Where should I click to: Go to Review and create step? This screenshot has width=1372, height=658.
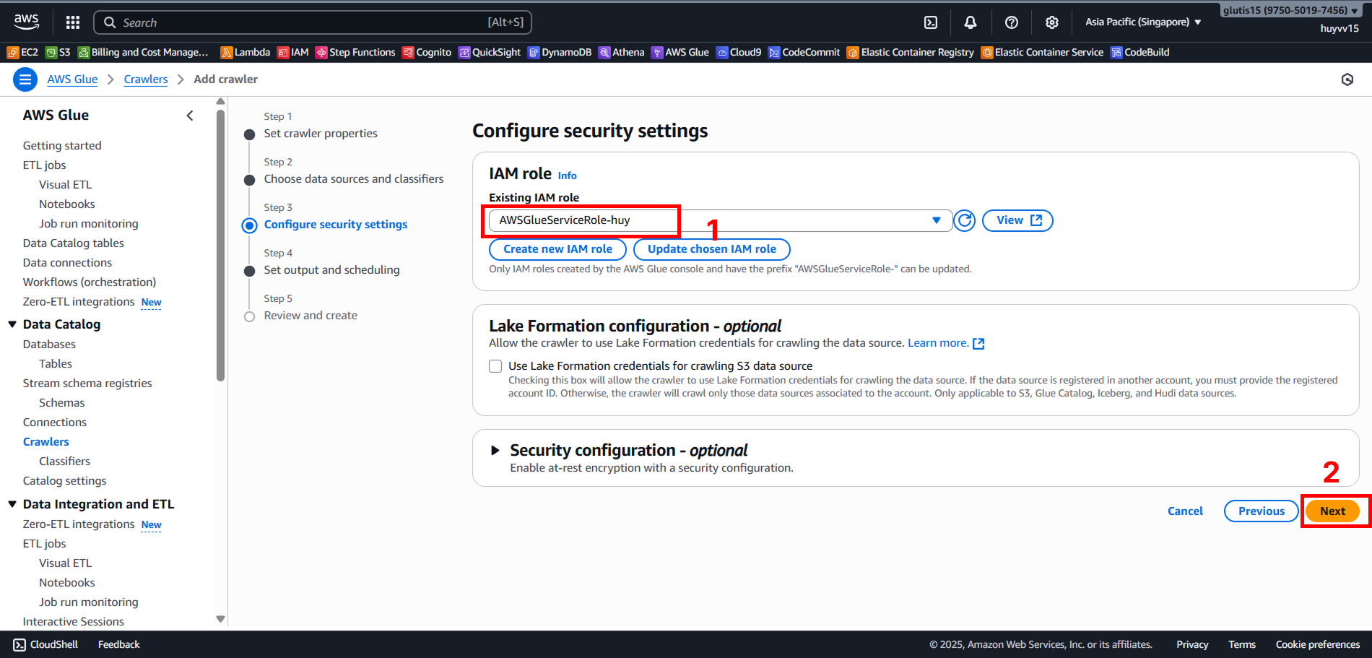(311, 316)
